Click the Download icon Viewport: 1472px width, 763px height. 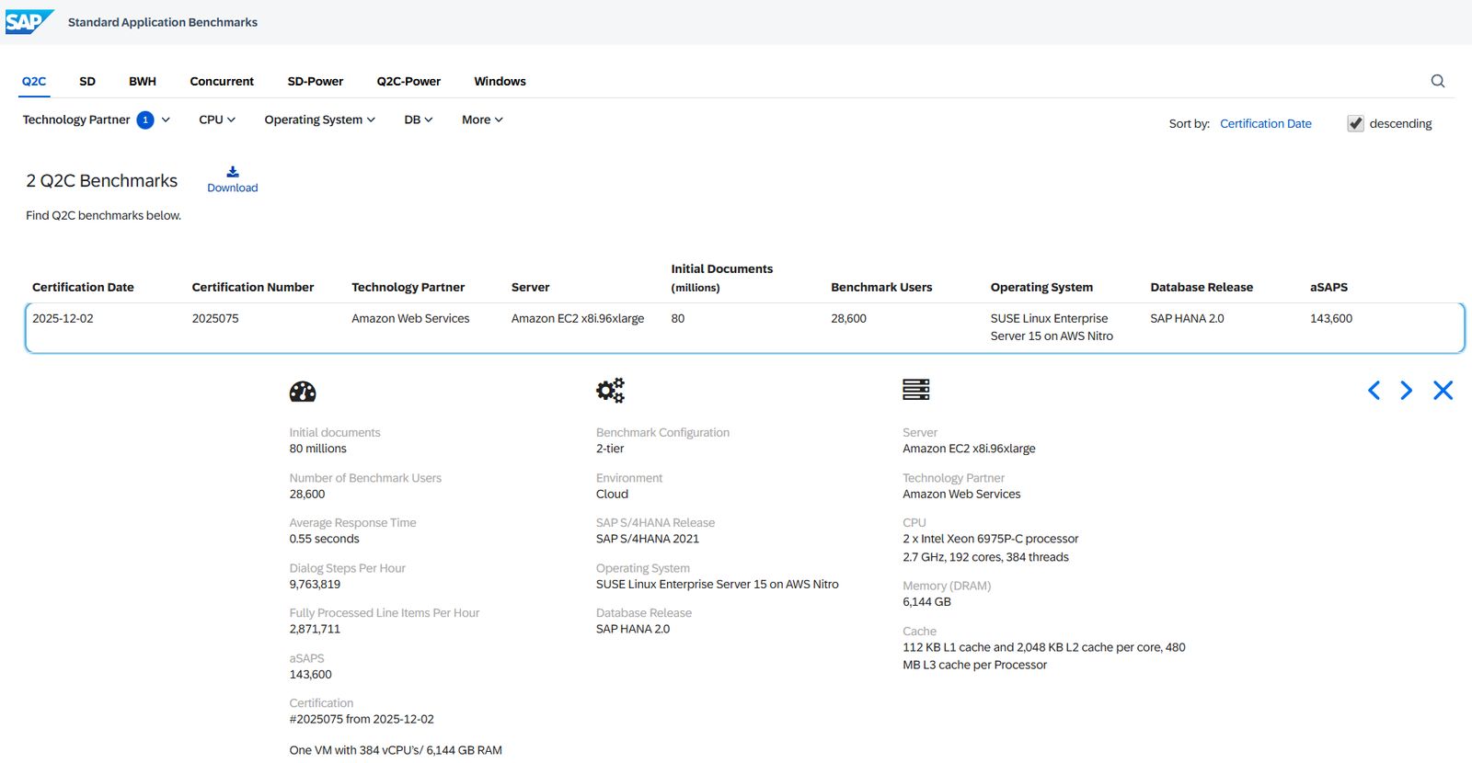pos(233,172)
